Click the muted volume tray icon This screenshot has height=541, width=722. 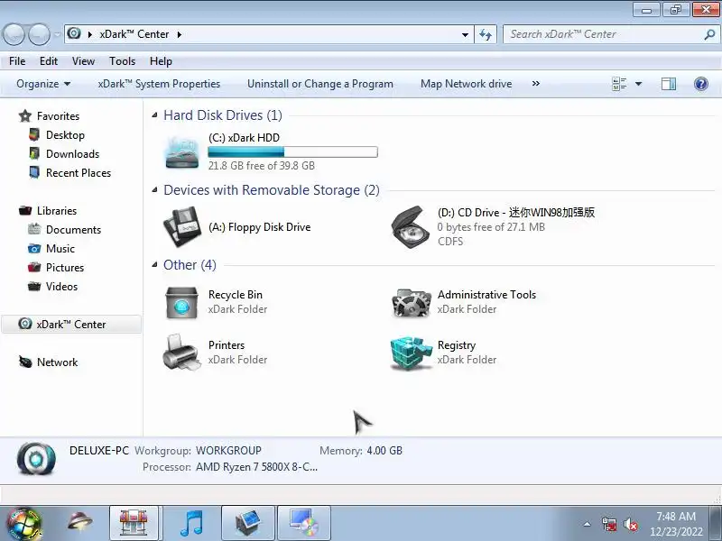click(x=630, y=524)
